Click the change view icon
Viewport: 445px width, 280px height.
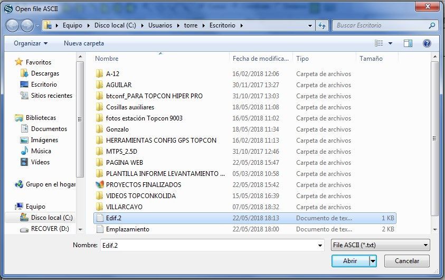pyautogui.click(x=379, y=43)
